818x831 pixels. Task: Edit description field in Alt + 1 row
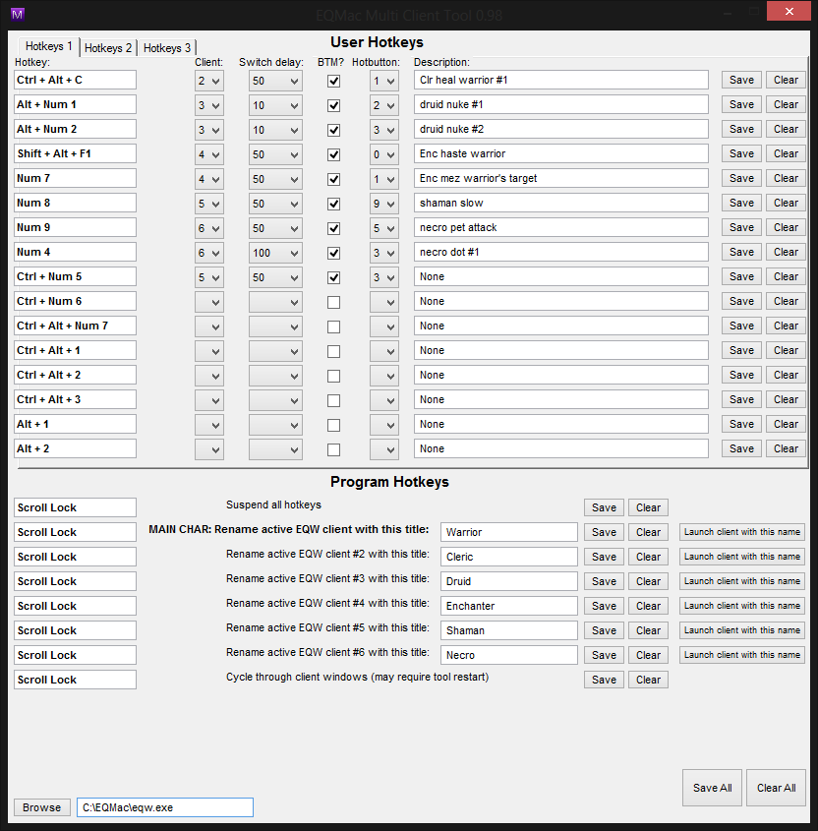(560, 424)
